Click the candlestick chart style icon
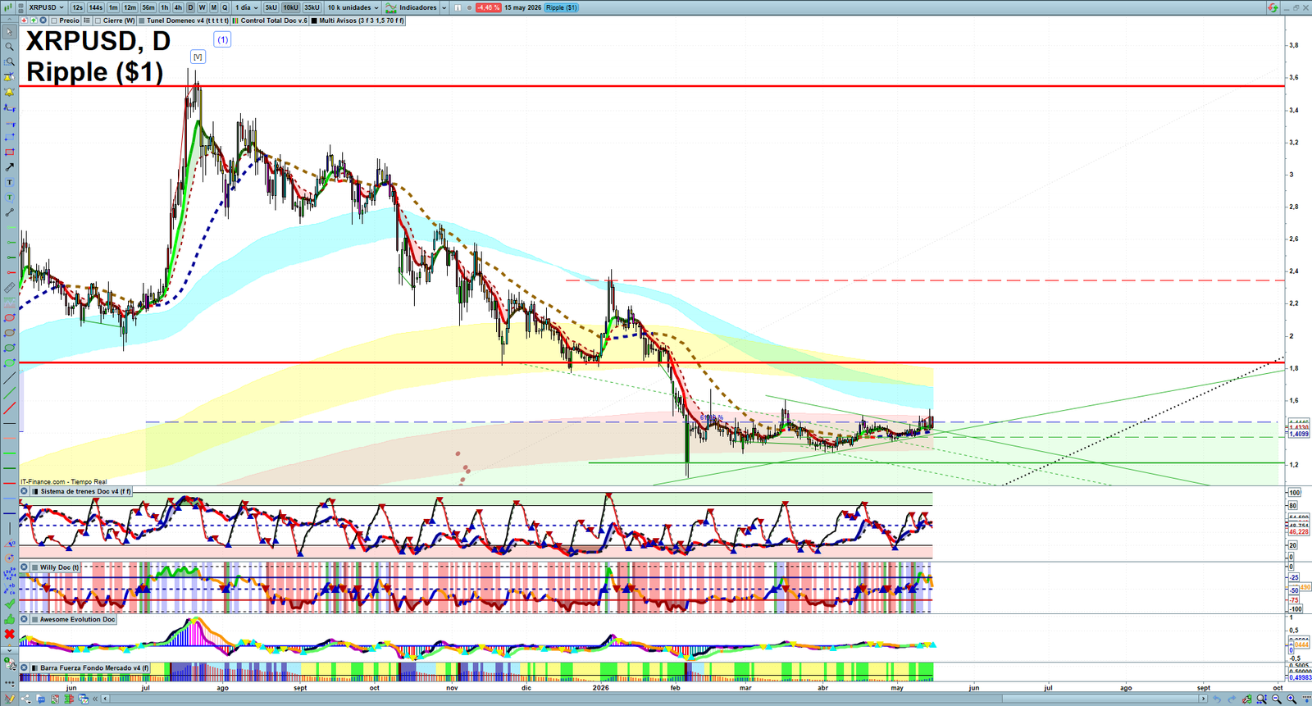 (x=8, y=7)
